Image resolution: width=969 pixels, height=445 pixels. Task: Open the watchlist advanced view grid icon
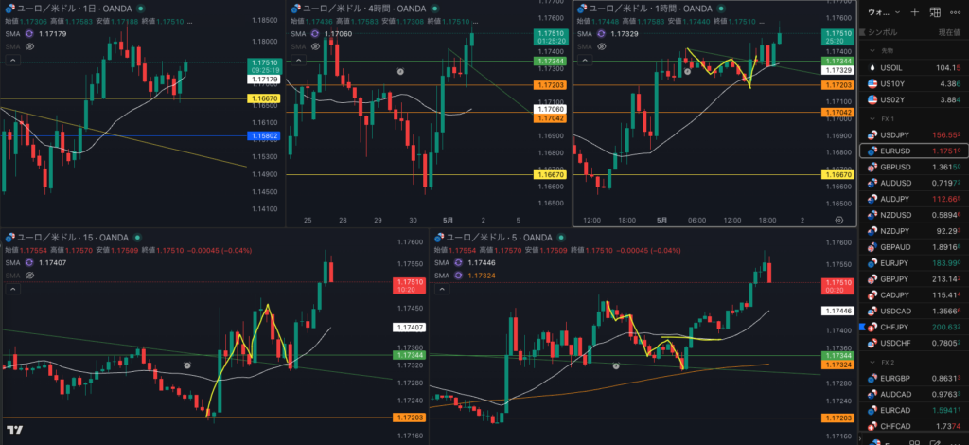pos(935,11)
